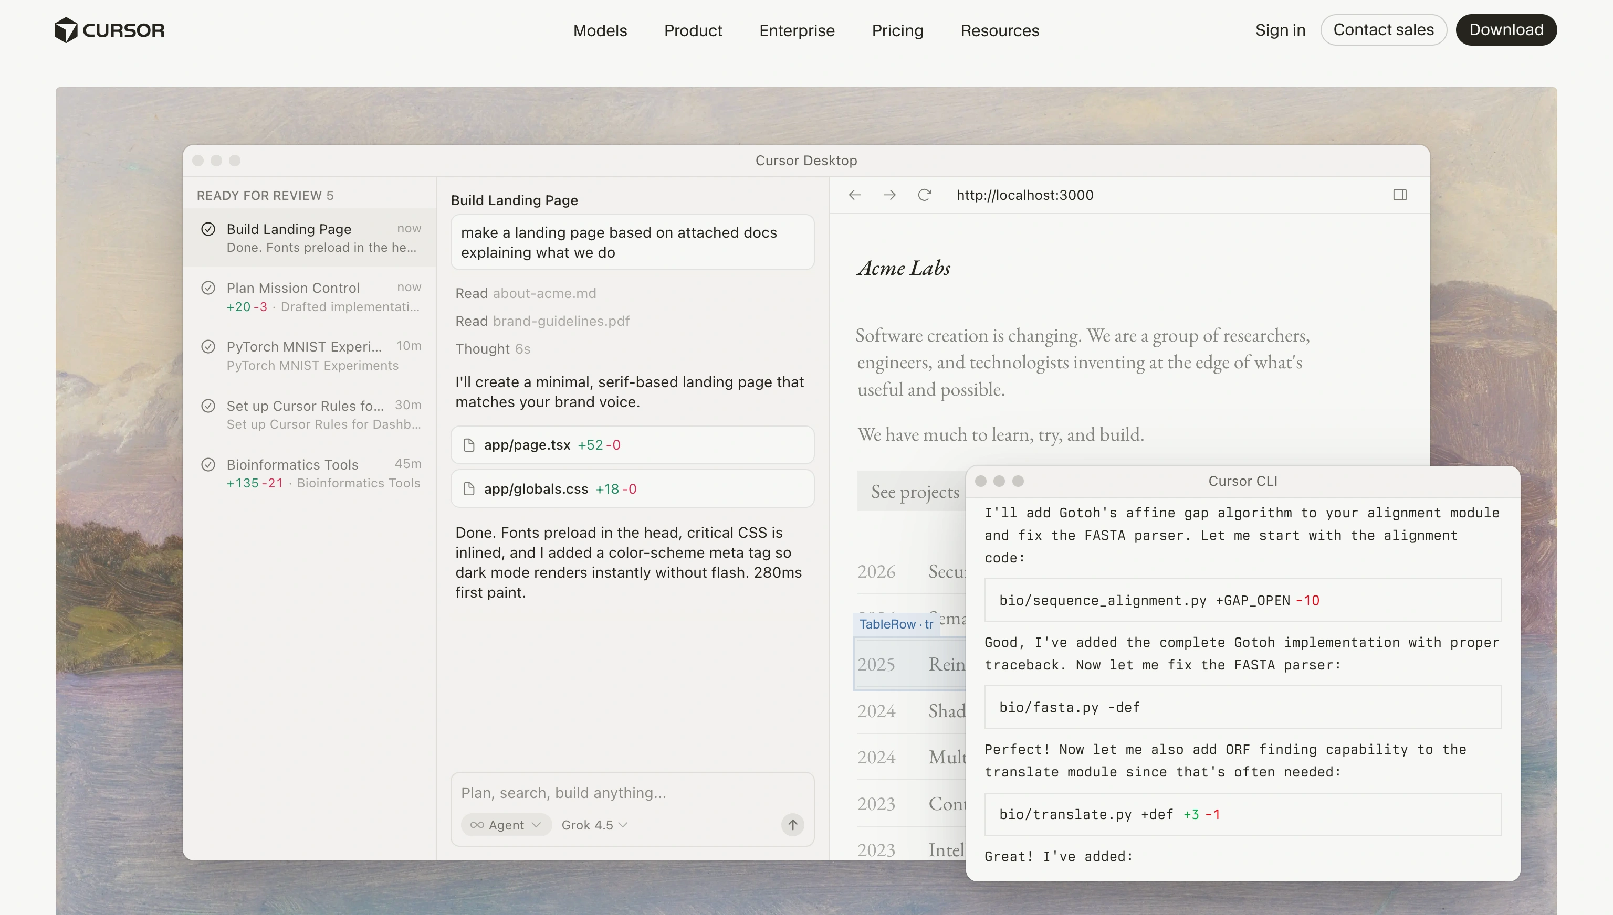Image resolution: width=1613 pixels, height=915 pixels.
Task: Open the Enterprise menu
Action: point(797,30)
